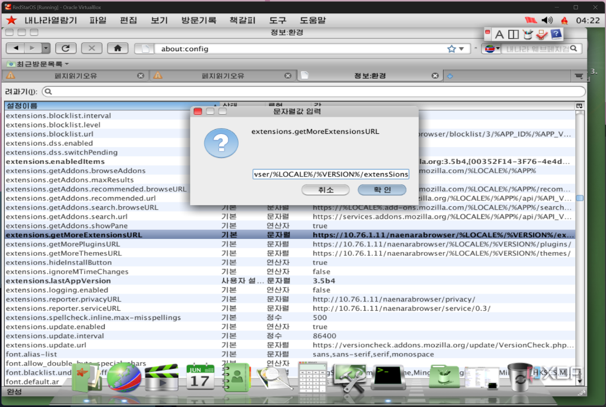Viewport: 606px width, 407px height.
Task: Expand the back-button history dropdown arrow
Action: click(45, 48)
